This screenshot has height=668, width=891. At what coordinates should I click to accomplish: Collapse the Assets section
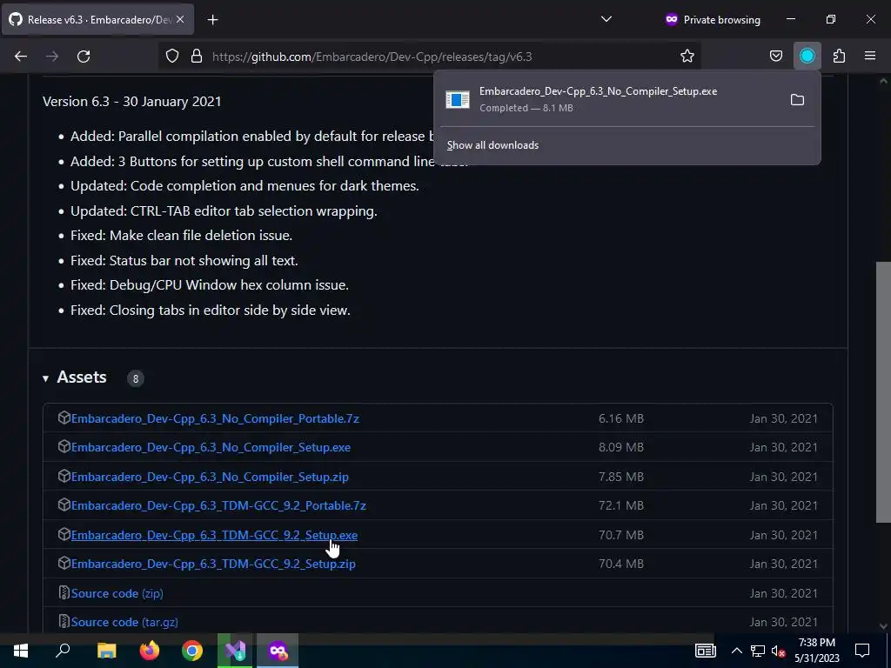click(x=45, y=378)
